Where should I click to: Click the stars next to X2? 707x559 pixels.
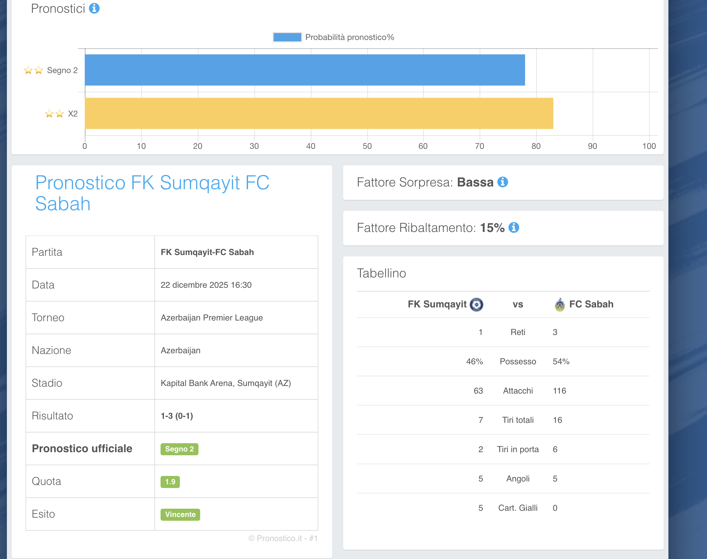[54, 114]
